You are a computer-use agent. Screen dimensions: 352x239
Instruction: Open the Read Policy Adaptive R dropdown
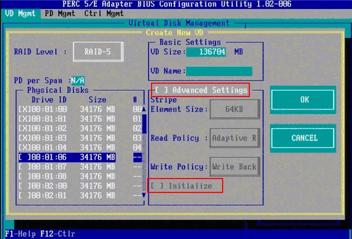click(235, 138)
